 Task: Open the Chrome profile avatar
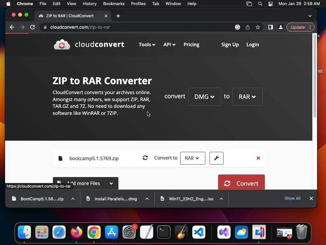coord(281,27)
